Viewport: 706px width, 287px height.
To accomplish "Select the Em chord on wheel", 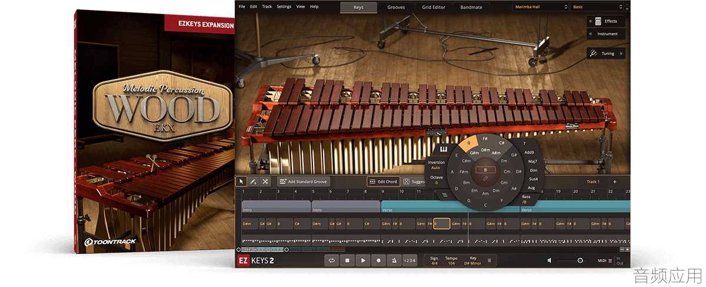I will (x=474, y=191).
